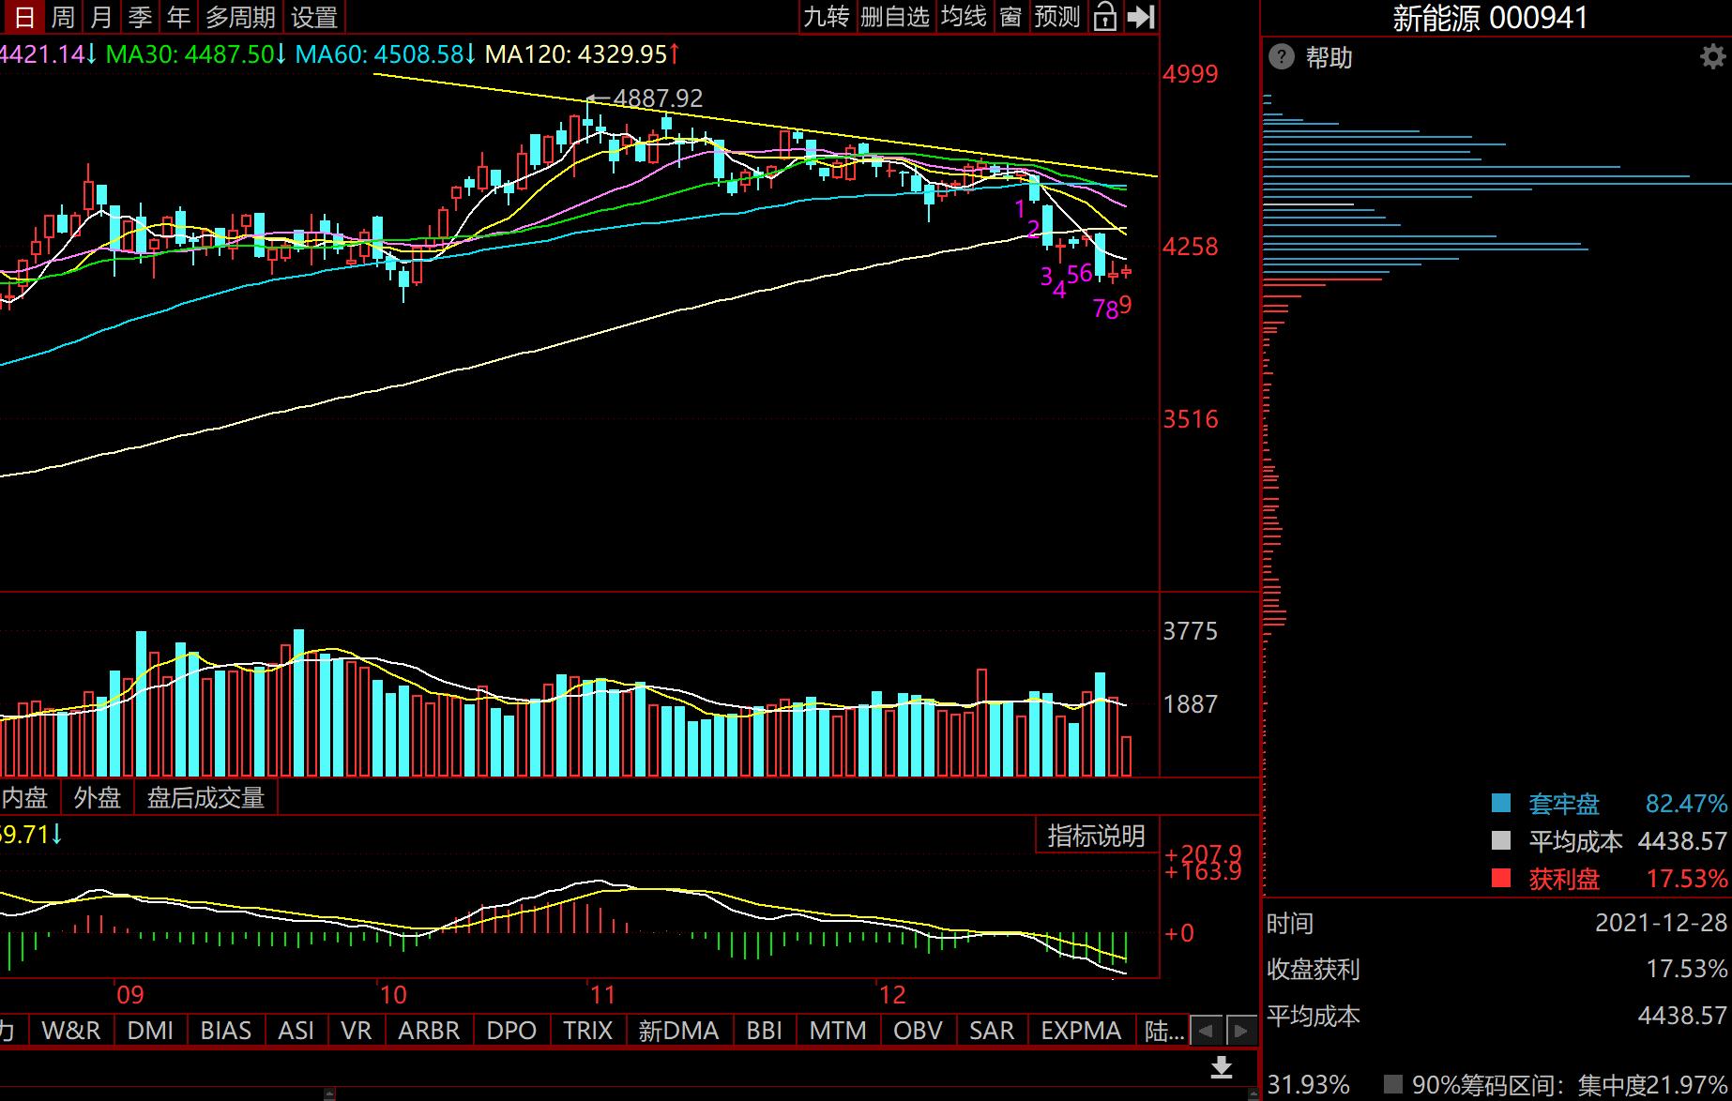Click the 新能源 000941 title
Viewport: 1732px width, 1101px height.
point(1490,18)
